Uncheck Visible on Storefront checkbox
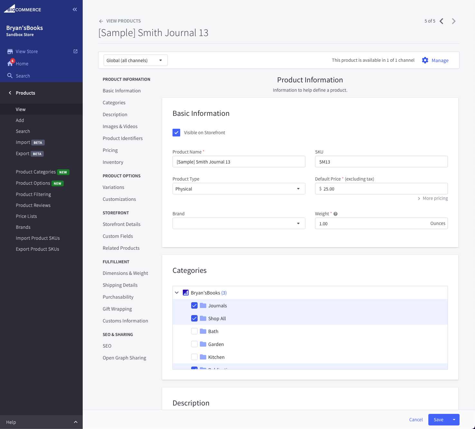This screenshot has height=429, width=475. pyautogui.click(x=176, y=133)
